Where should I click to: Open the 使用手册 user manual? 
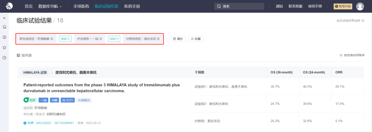coord(315,7)
